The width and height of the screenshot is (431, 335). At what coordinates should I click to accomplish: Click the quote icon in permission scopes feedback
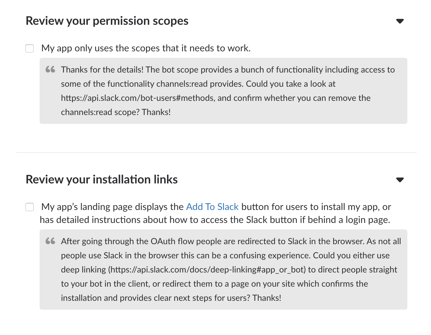point(50,70)
